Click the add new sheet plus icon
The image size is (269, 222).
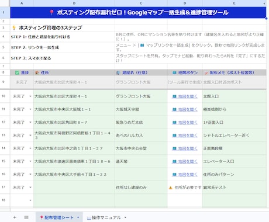coord(15,217)
